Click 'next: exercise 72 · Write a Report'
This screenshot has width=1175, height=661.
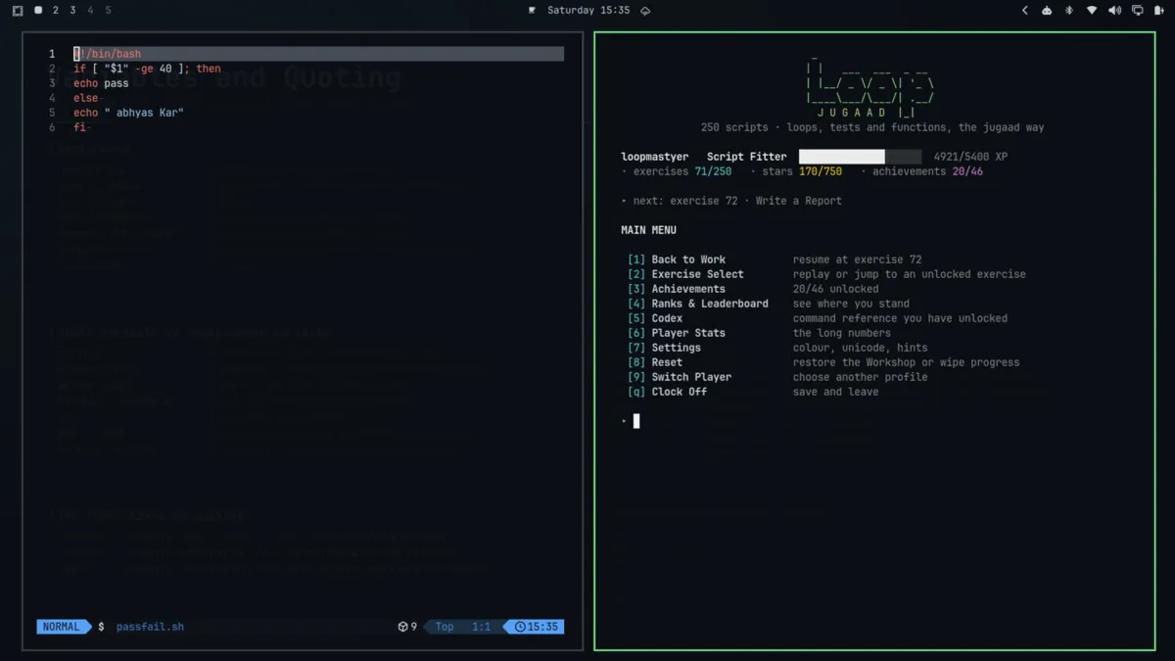737,201
